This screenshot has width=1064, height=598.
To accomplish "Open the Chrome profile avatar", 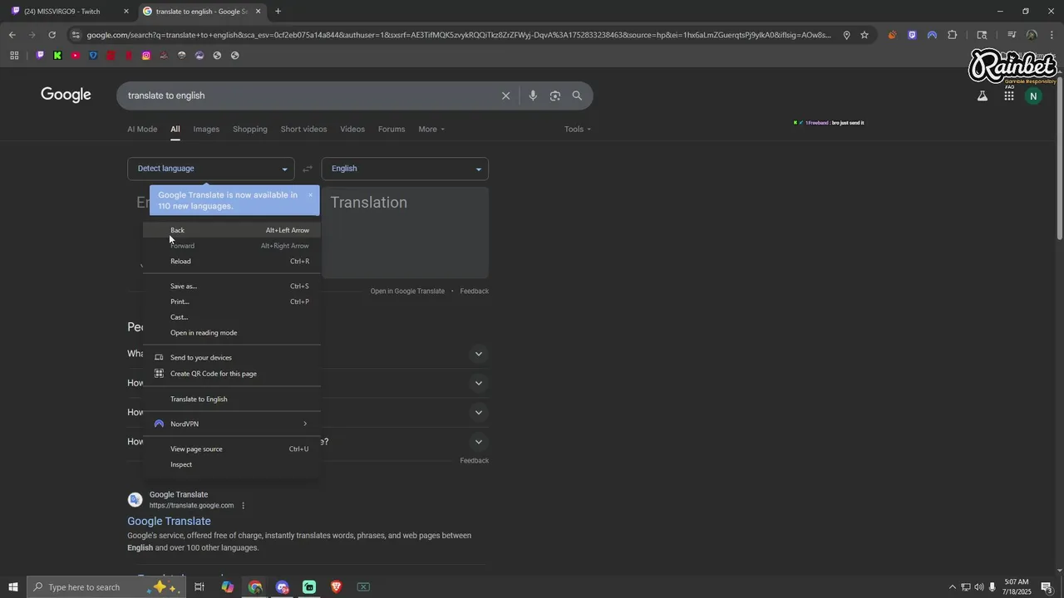I will (x=1032, y=35).
